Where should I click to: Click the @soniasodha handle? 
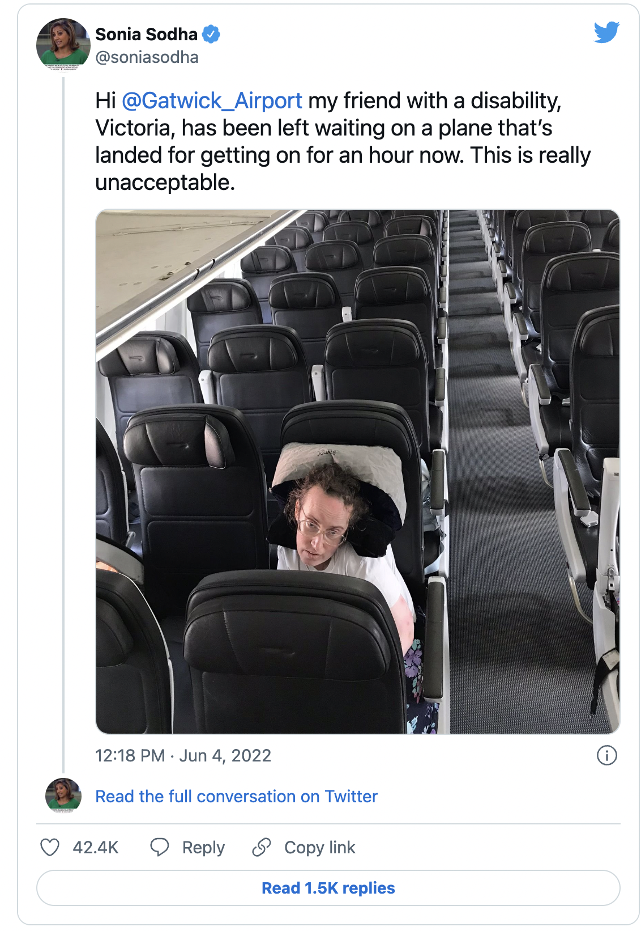[147, 57]
